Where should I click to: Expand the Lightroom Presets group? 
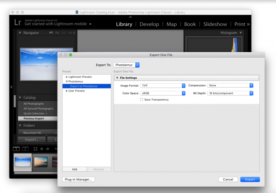point(67,77)
